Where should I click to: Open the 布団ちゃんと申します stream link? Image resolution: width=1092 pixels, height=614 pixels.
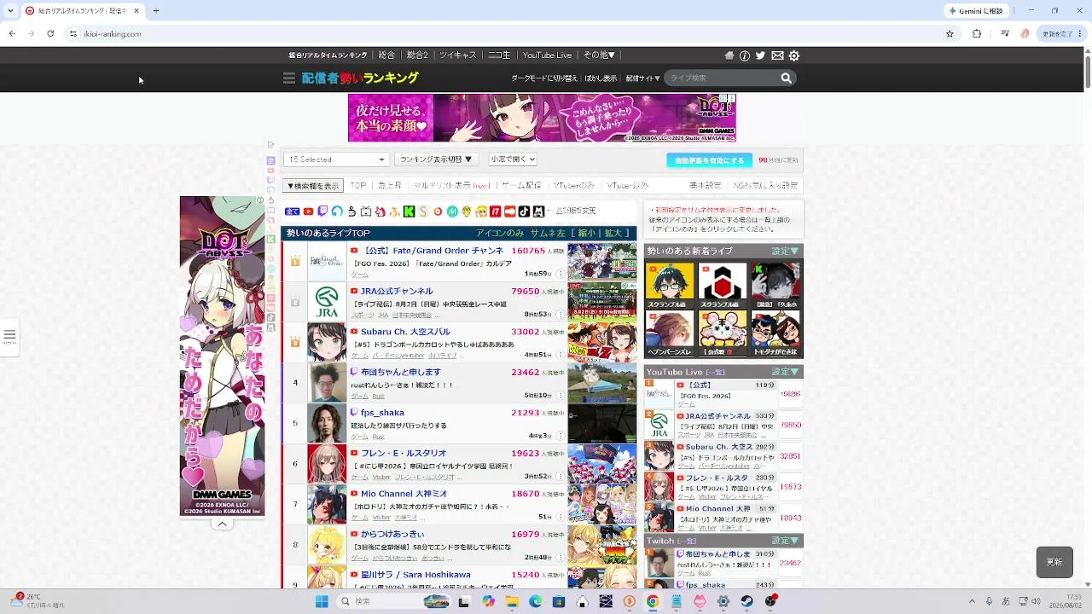pyautogui.click(x=401, y=372)
